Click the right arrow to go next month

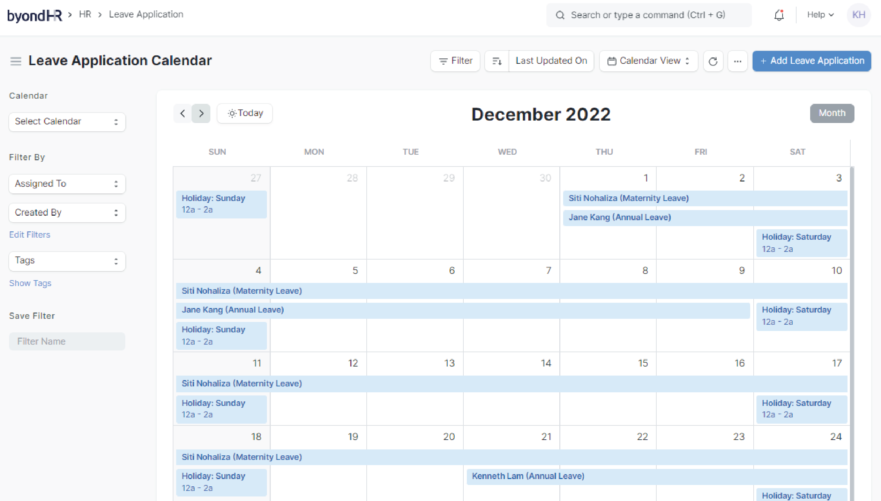pyautogui.click(x=201, y=113)
